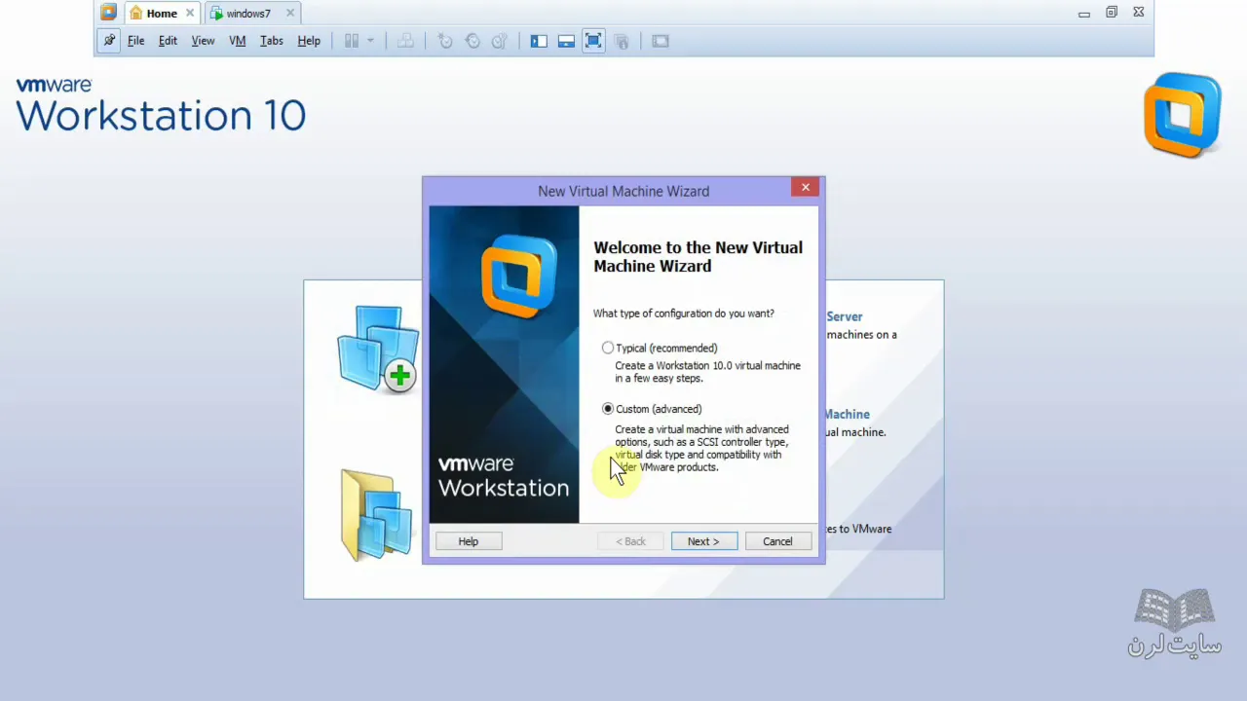Image resolution: width=1247 pixels, height=701 pixels.
Task: Click the Machine link on Home page
Action: coord(847,414)
